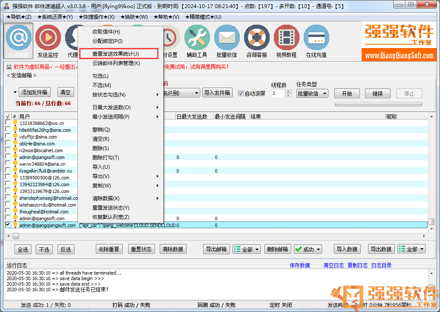Uncheck the selected admin@qiangqiangsoft.com row
Image resolution: width=440 pixels, height=312 pixels.
pos(8,225)
